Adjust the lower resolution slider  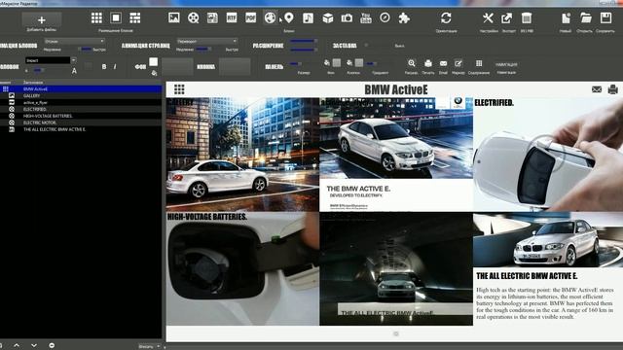point(303,50)
